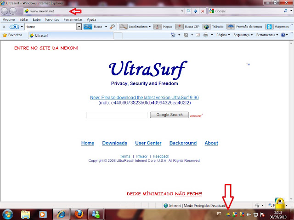This screenshot has height=220, width=294.
Task: Click Previsão do tempo toolbar button
Action: 244,27
